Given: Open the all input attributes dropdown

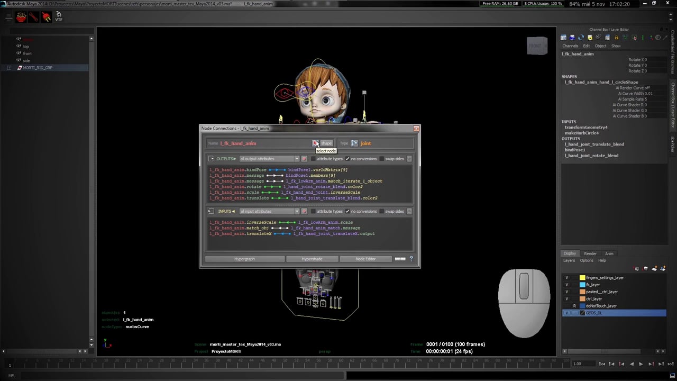Looking at the screenshot, I should [269, 211].
